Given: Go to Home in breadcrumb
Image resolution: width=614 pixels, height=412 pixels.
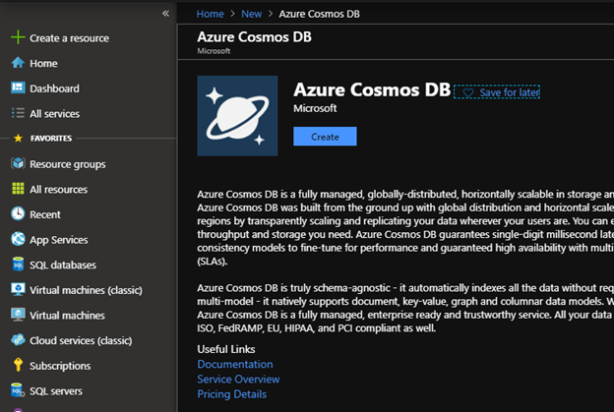Looking at the screenshot, I should point(210,14).
